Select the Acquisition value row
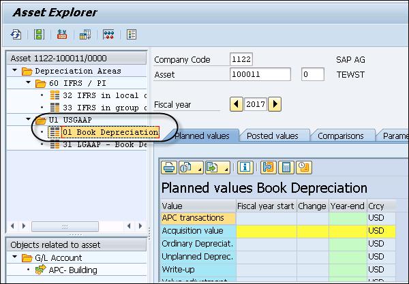 click(x=198, y=231)
